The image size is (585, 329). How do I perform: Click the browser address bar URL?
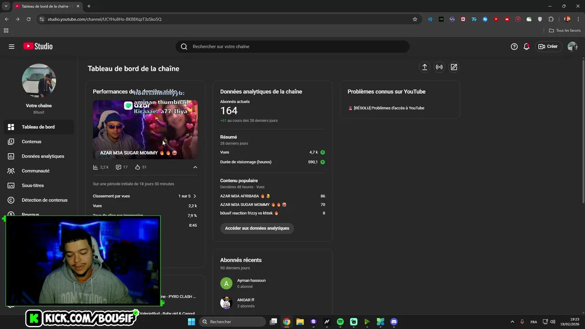point(105,19)
